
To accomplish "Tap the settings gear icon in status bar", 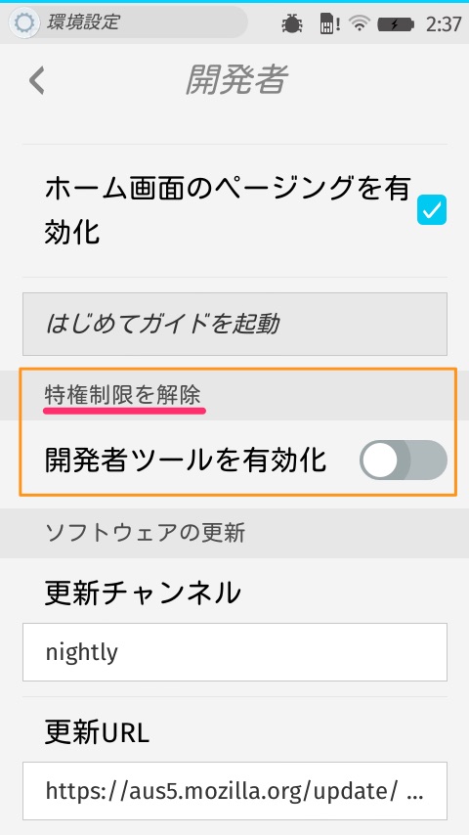I will pyautogui.click(x=24, y=22).
